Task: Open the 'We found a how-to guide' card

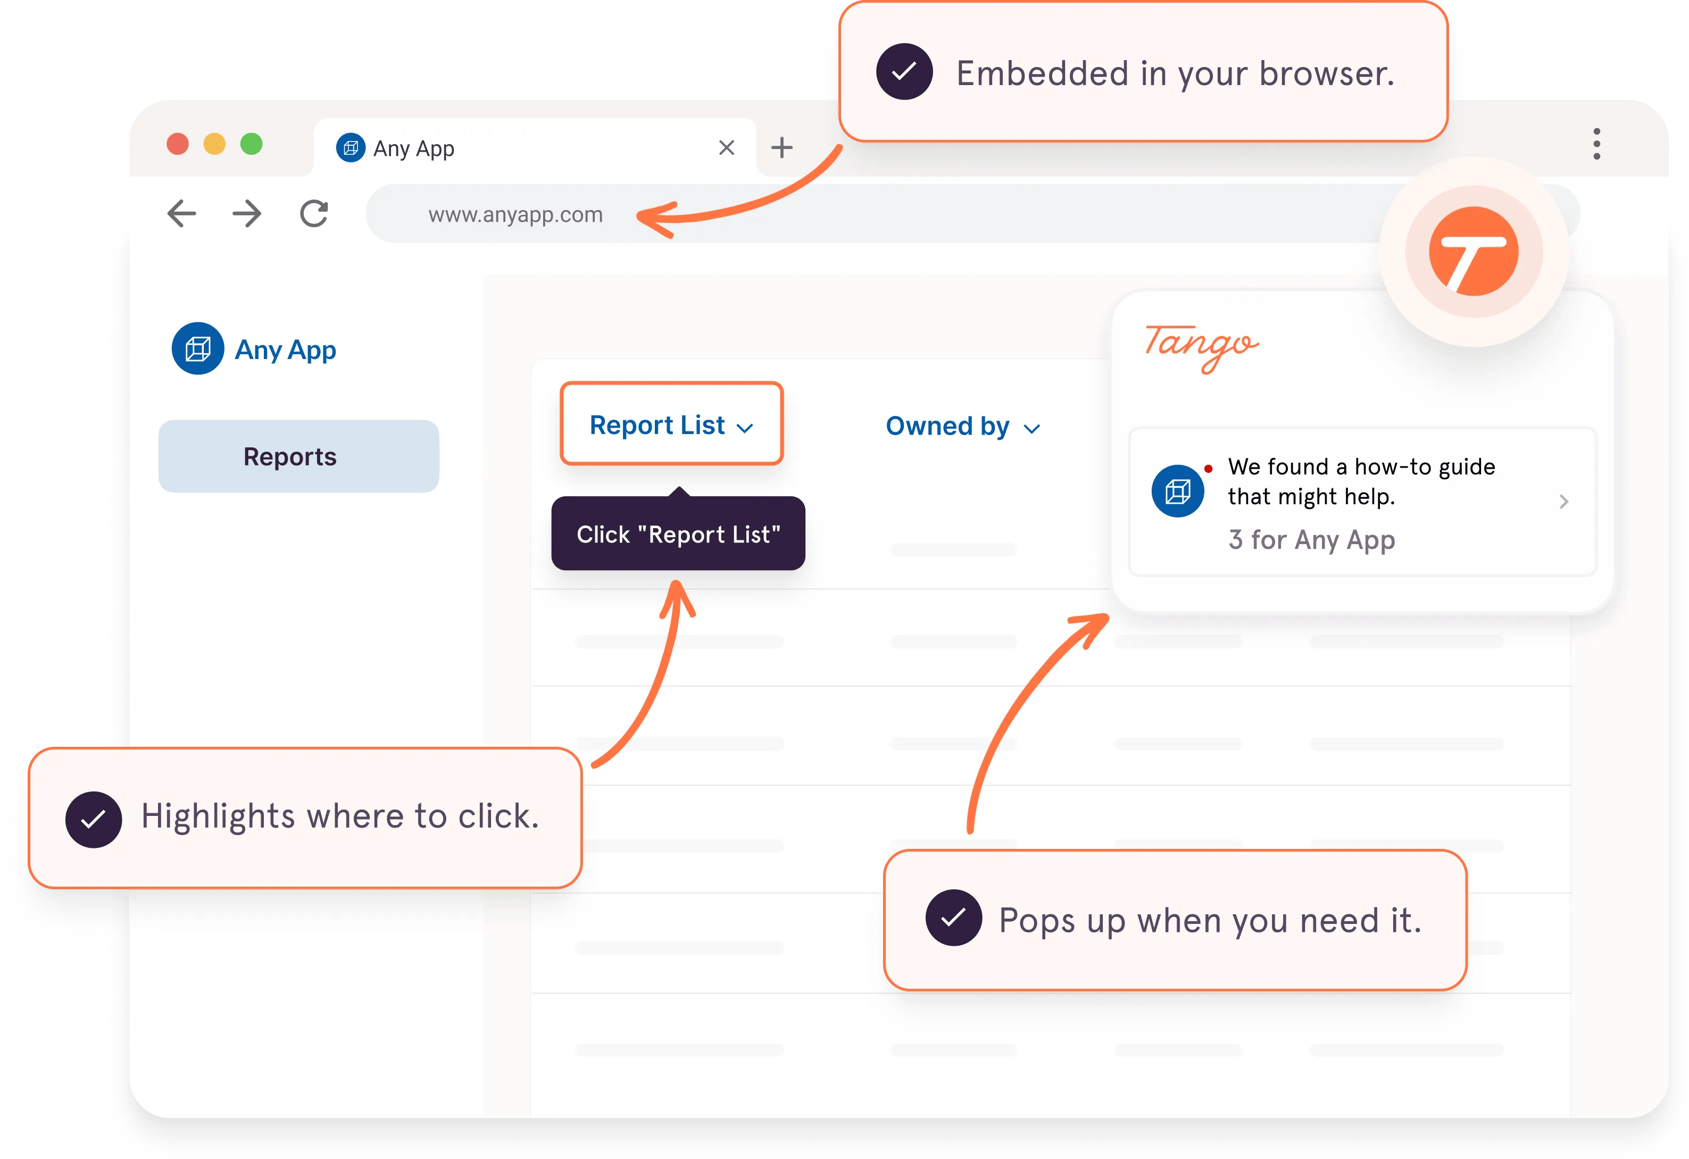Action: click(1363, 502)
